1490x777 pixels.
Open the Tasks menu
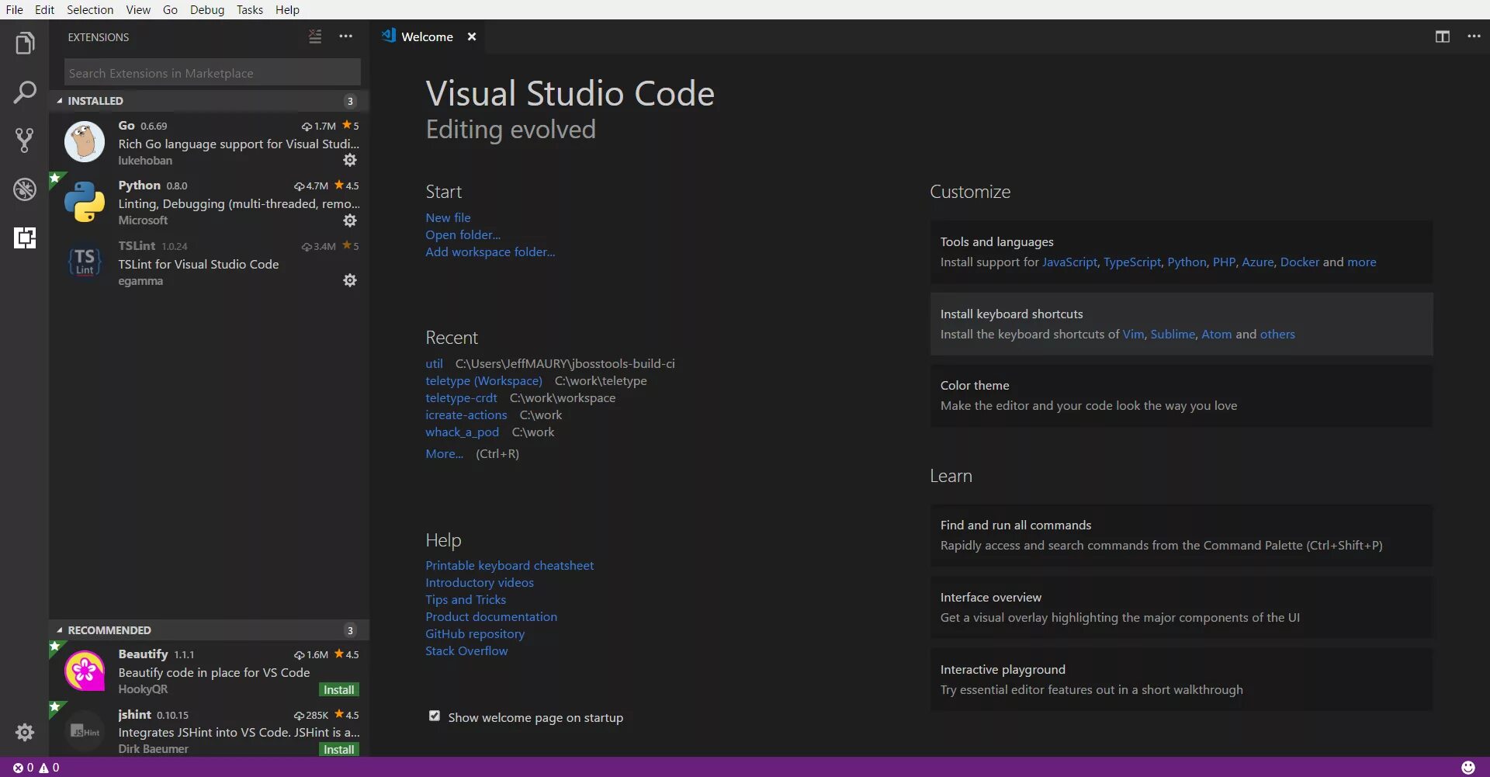pyautogui.click(x=249, y=9)
